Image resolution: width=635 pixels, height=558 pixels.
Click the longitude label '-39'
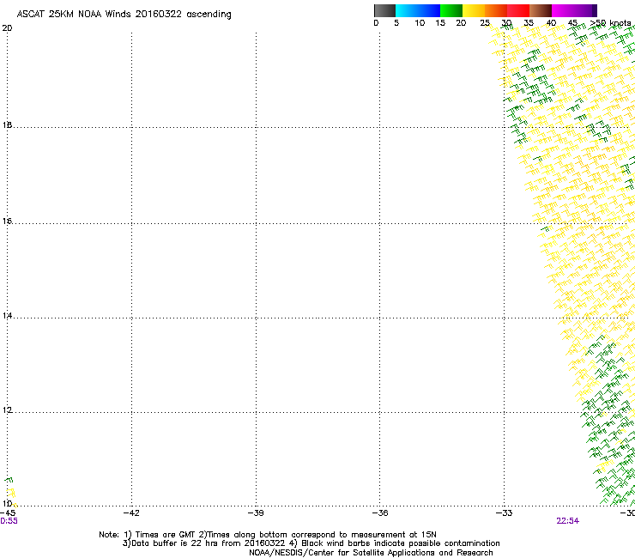tap(256, 513)
